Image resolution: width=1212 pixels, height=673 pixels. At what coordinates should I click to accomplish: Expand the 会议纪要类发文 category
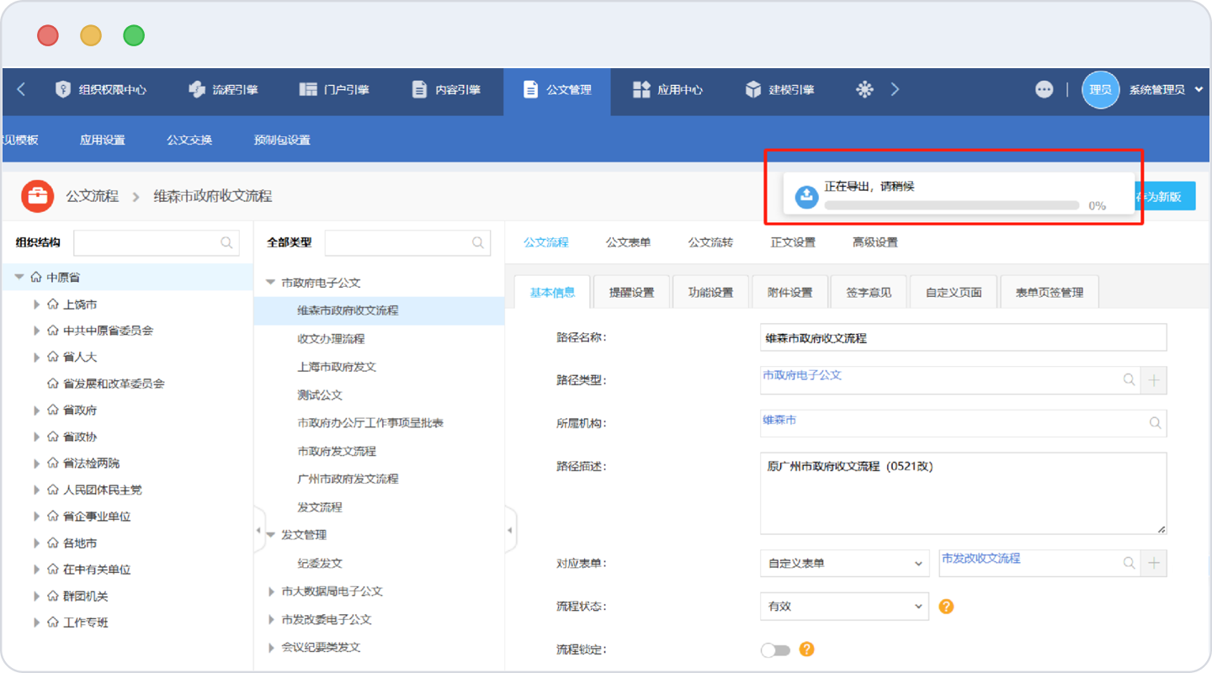click(x=271, y=648)
